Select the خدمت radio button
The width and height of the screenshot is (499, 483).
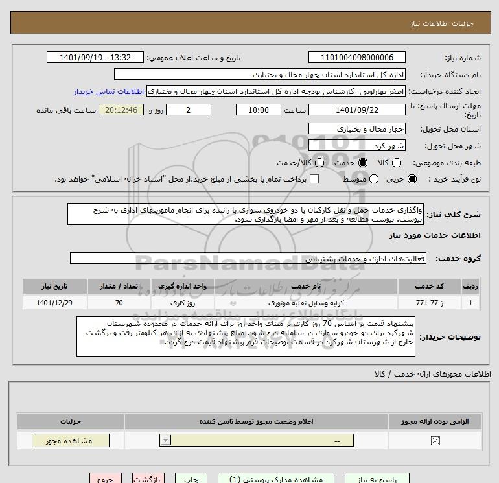pyautogui.click(x=362, y=163)
